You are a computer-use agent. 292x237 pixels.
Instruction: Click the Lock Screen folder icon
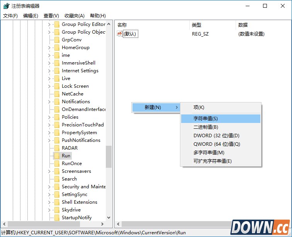pyautogui.click(x=57, y=86)
